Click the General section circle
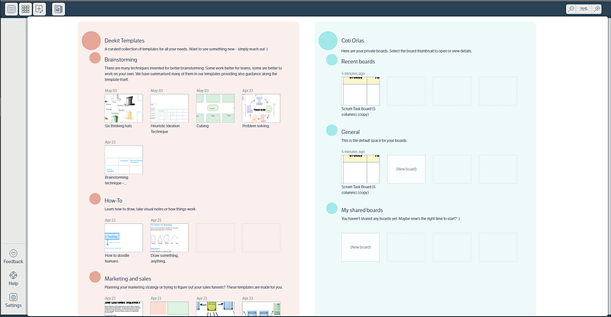The image size is (611, 317). tap(331, 130)
